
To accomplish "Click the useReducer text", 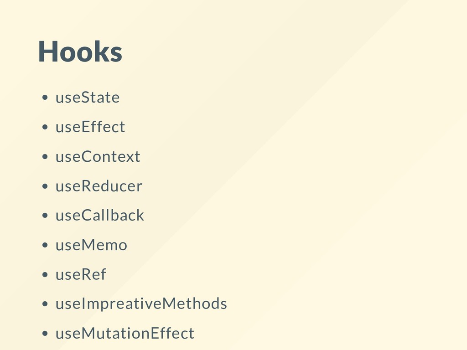I will 99,186.
